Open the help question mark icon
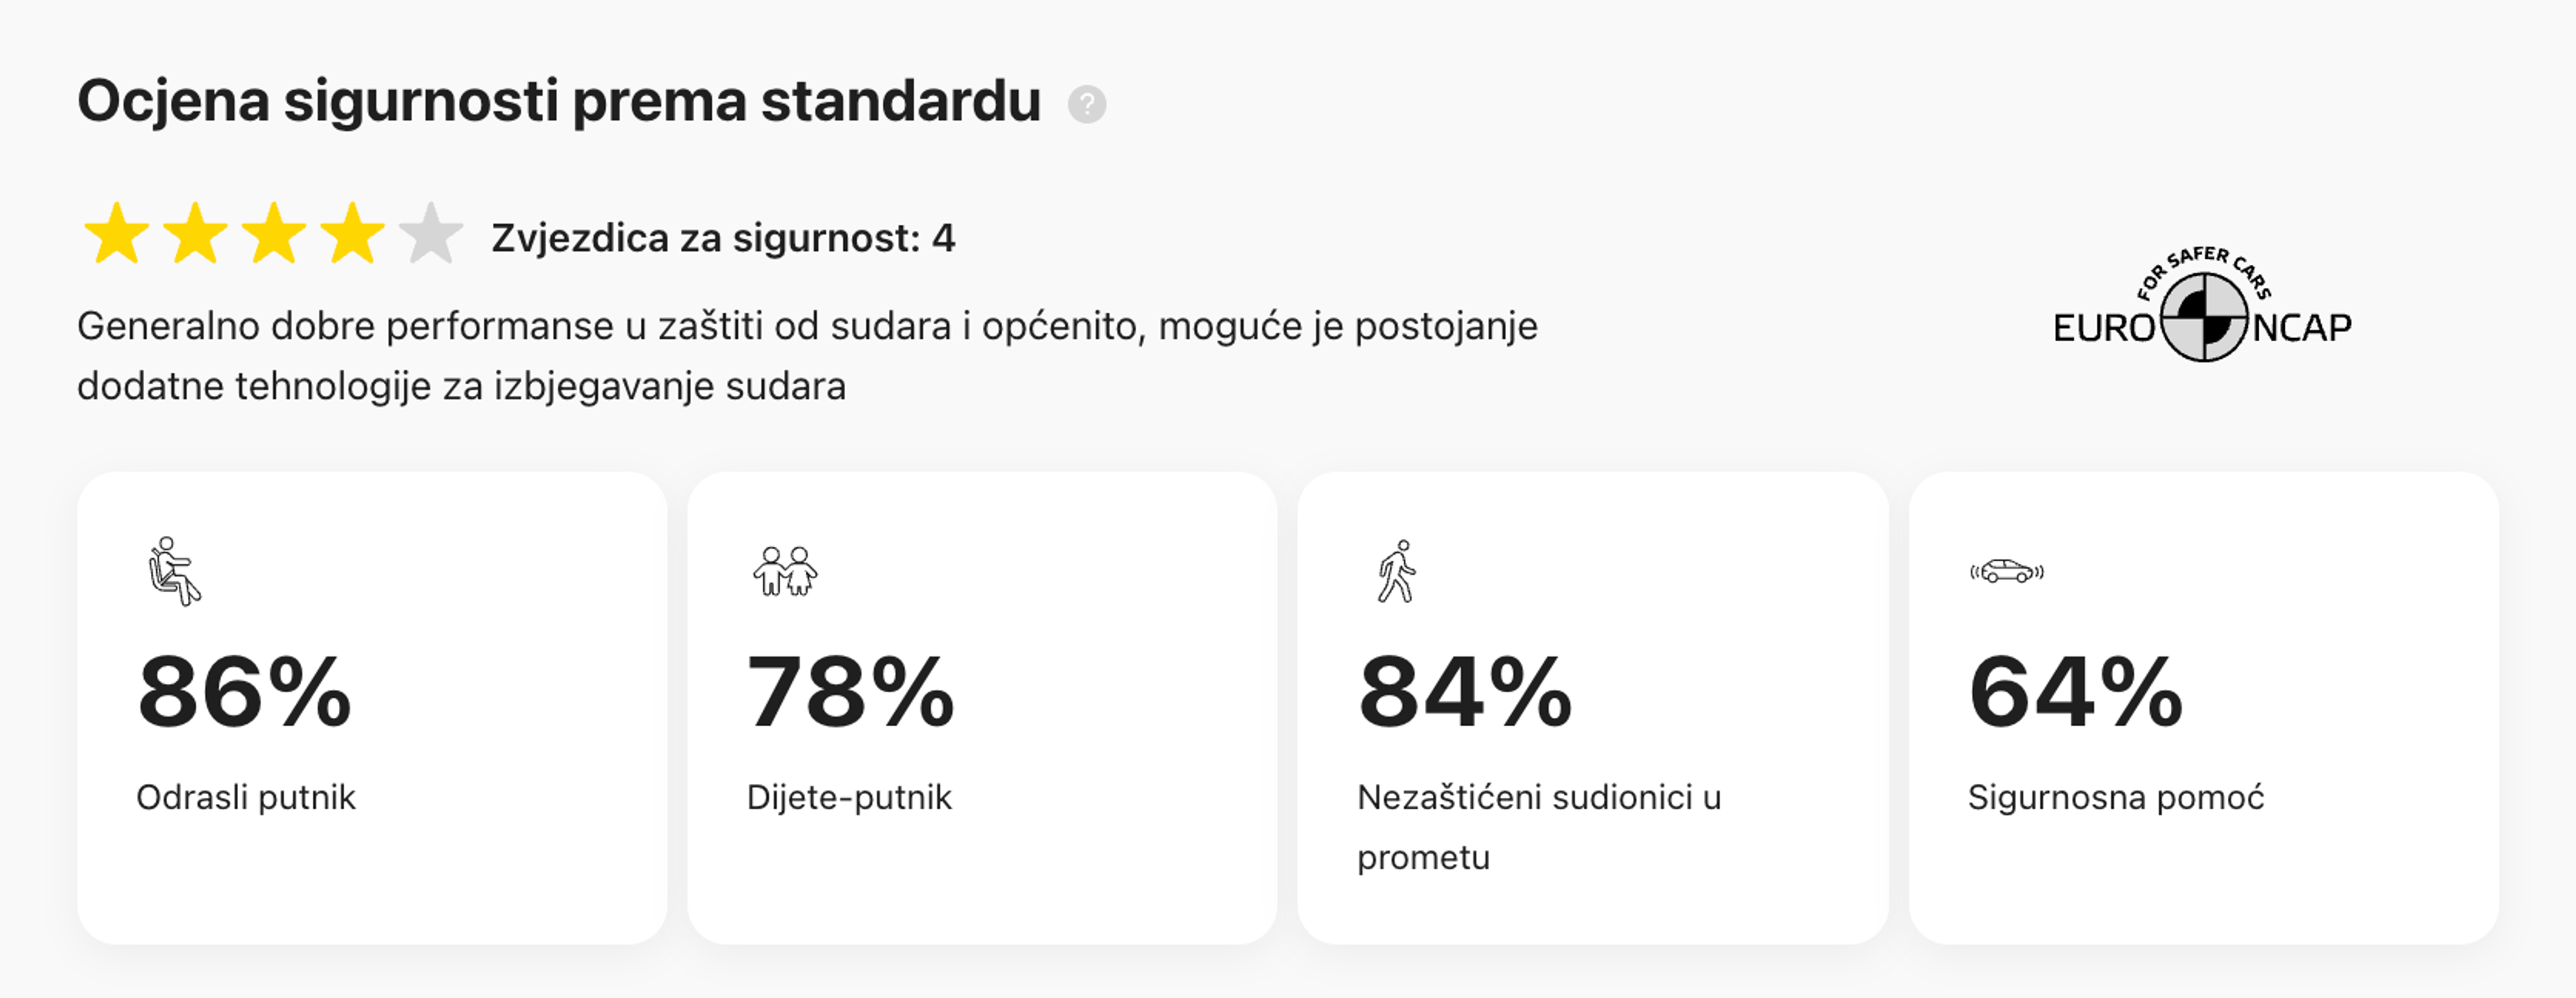 point(1086,104)
